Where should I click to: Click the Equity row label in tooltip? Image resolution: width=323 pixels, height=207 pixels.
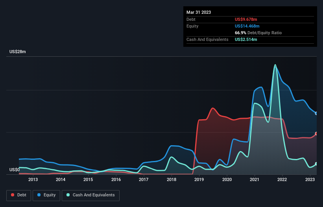(192, 26)
